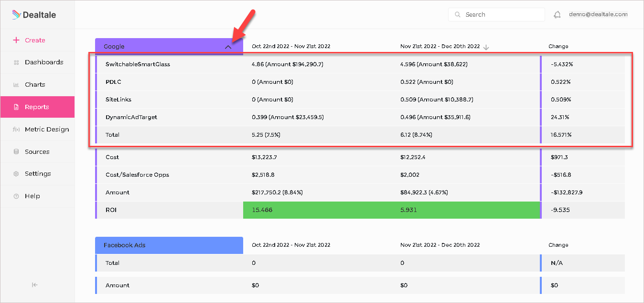Click demo@dealtale.com account
Image resolution: width=644 pixels, height=303 pixels.
(x=598, y=15)
